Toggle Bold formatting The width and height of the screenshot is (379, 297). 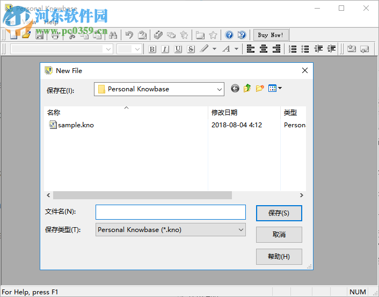pos(152,49)
